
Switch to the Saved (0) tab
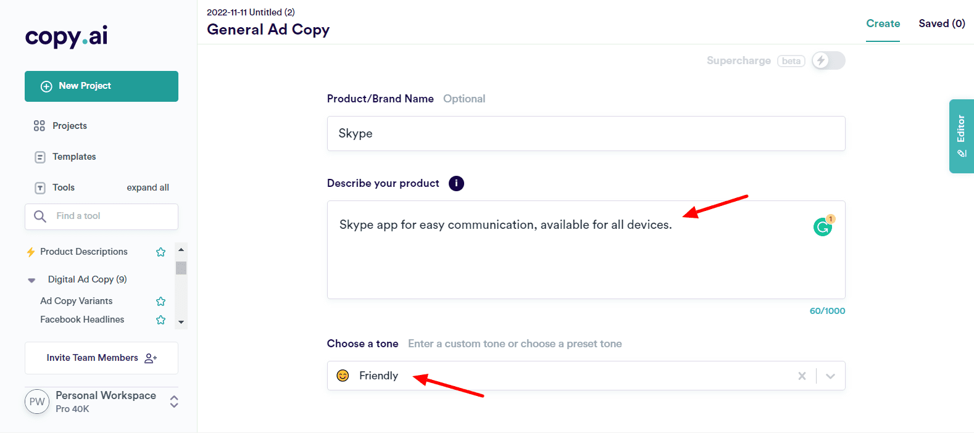941,23
